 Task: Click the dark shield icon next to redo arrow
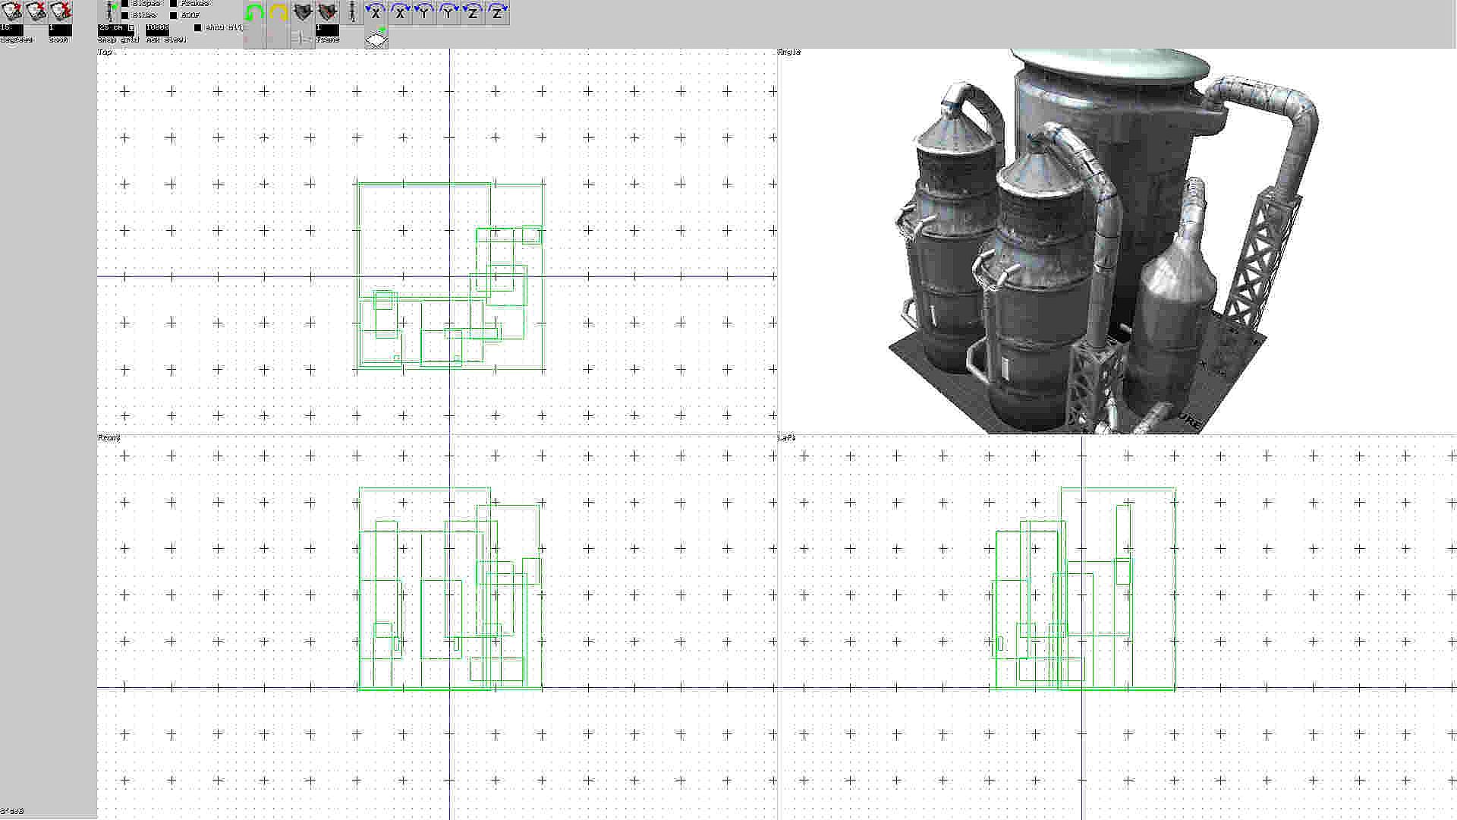pyautogui.click(x=303, y=13)
